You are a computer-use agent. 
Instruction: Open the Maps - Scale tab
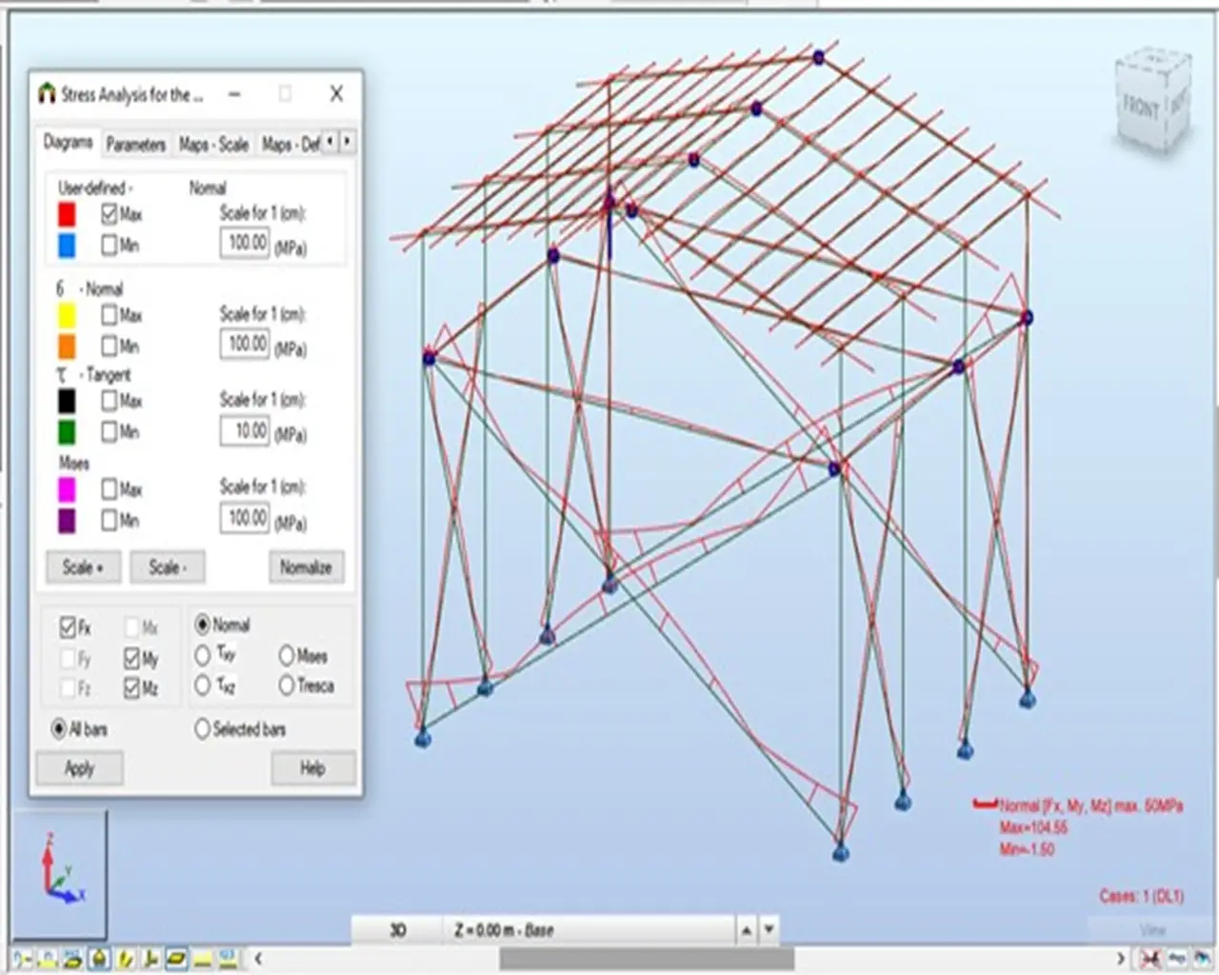click(213, 144)
